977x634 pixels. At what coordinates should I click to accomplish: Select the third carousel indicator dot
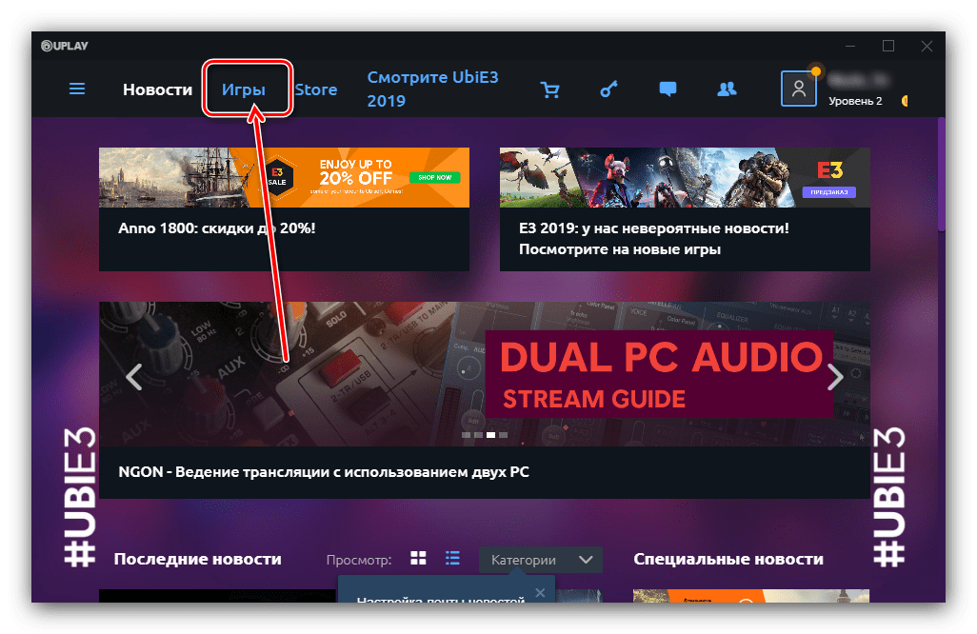click(x=491, y=435)
